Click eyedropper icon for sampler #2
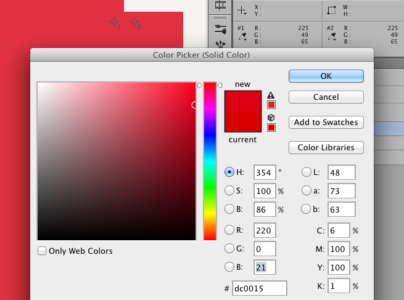 pyautogui.click(x=332, y=37)
